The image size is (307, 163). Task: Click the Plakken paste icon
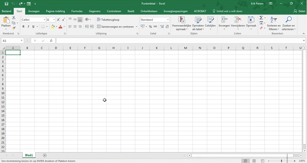pos(6,20)
